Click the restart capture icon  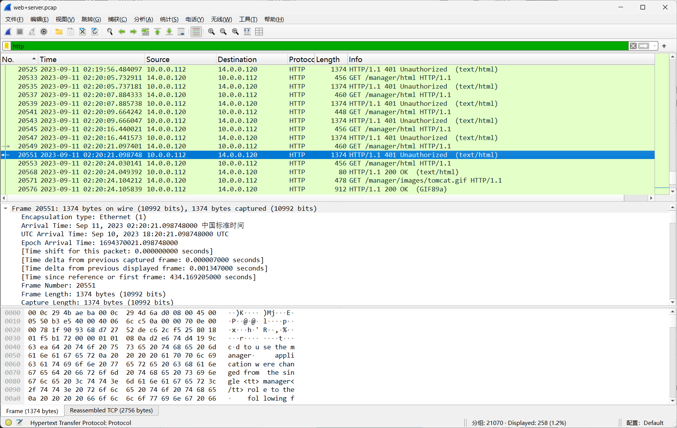[x=32, y=32]
